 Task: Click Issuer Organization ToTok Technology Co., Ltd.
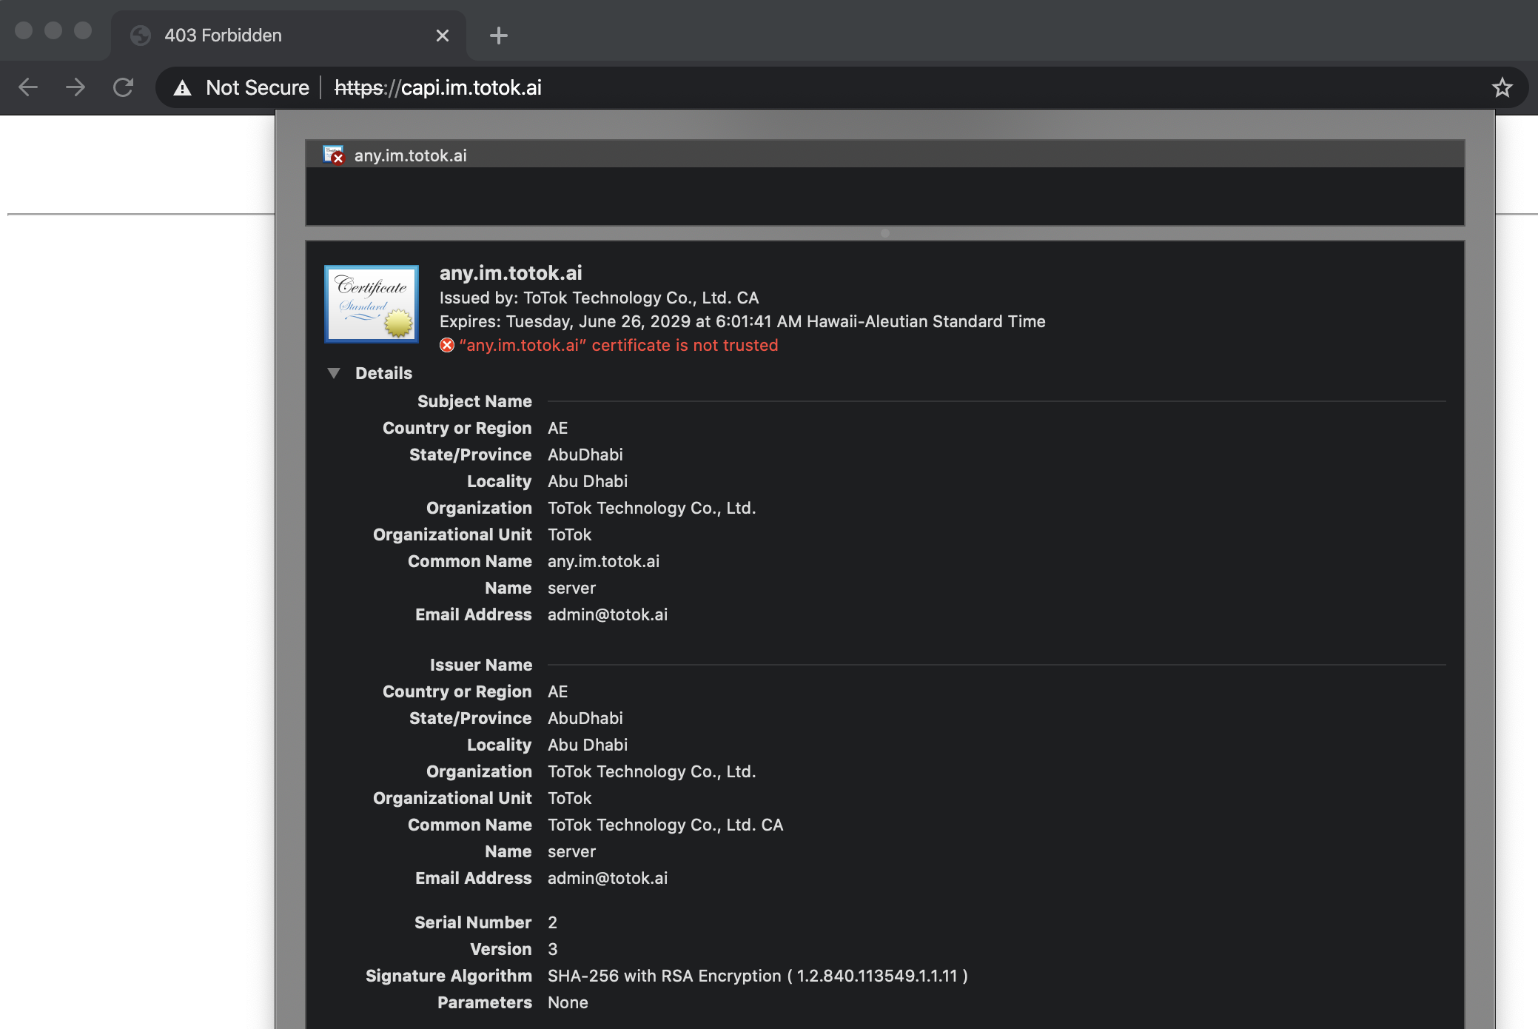(x=651, y=771)
